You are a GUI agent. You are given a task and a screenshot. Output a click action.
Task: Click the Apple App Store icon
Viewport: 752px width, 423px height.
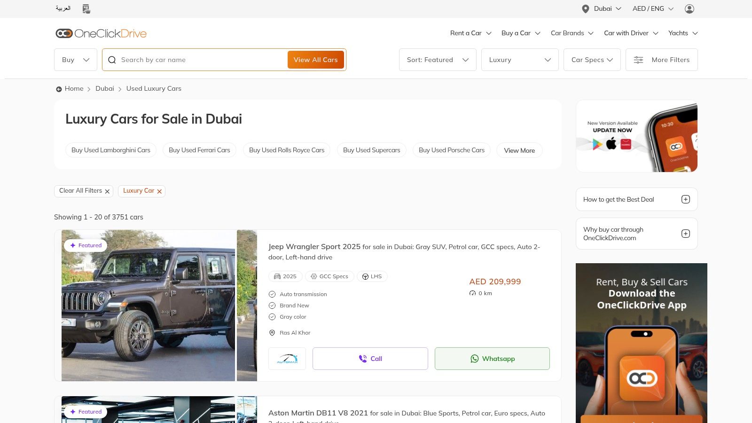click(x=611, y=143)
